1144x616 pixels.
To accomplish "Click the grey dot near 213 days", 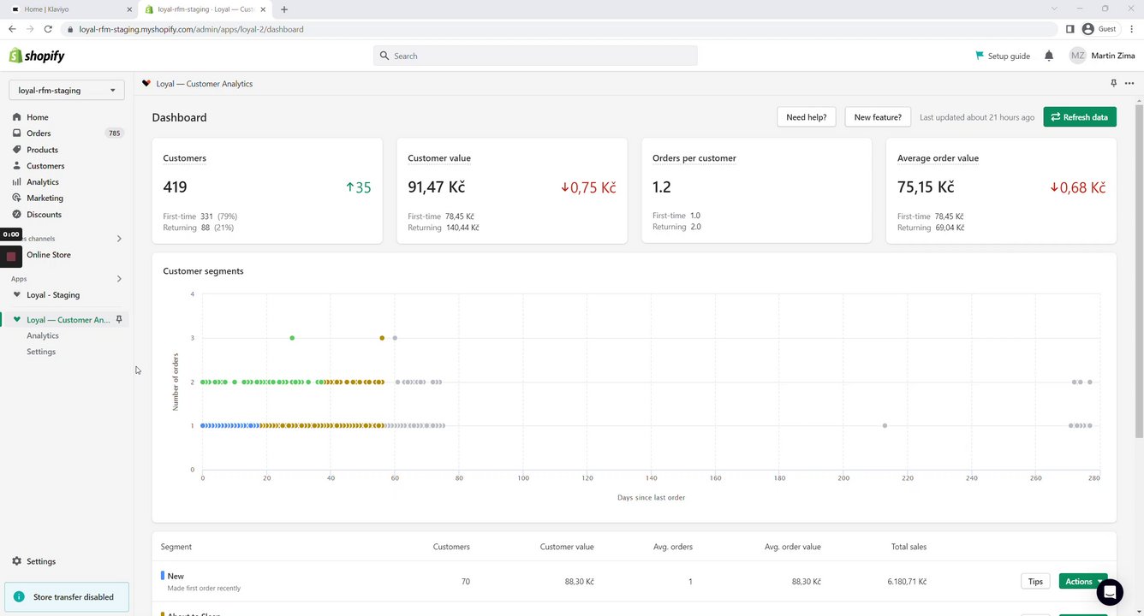I will pyautogui.click(x=885, y=425).
